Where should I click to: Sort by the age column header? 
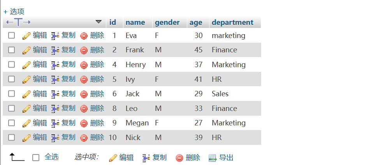point(196,23)
